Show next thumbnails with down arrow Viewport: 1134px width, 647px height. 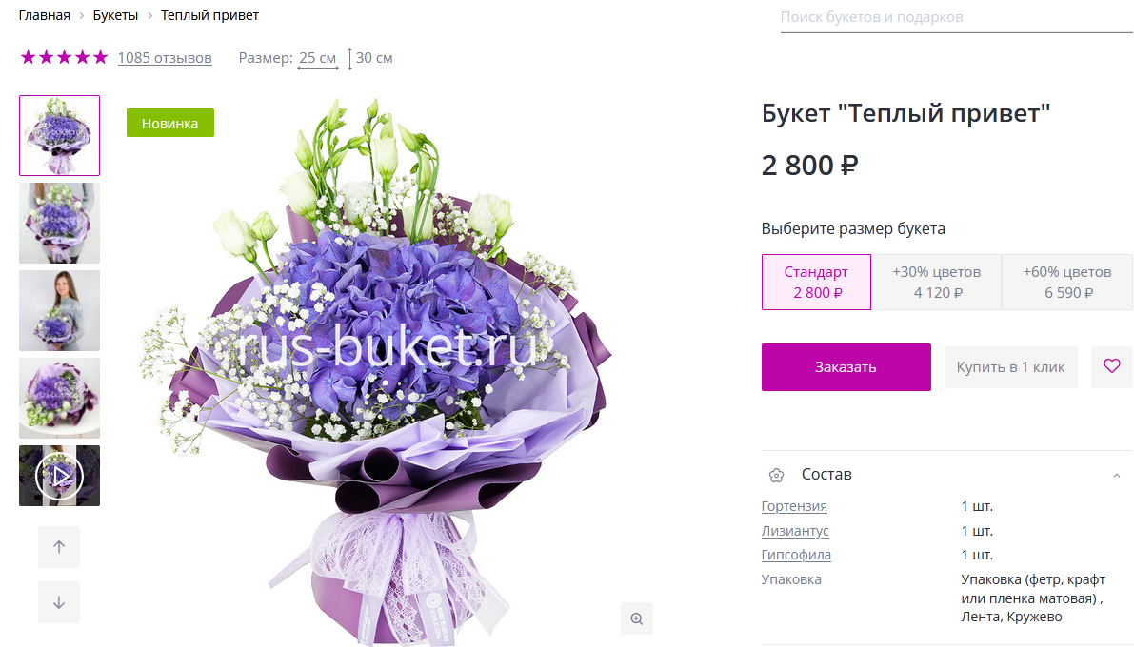(59, 602)
